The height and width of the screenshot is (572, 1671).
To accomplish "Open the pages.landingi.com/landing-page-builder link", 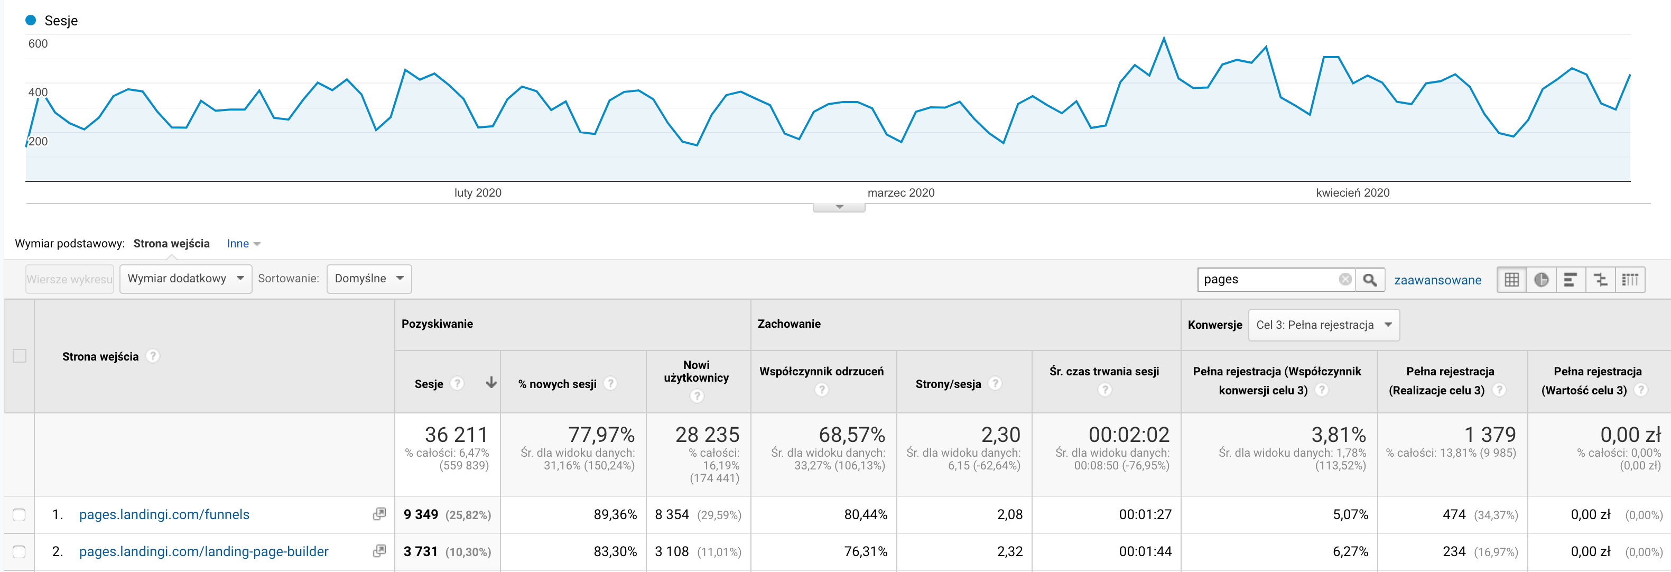I will (x=203, y=552).
